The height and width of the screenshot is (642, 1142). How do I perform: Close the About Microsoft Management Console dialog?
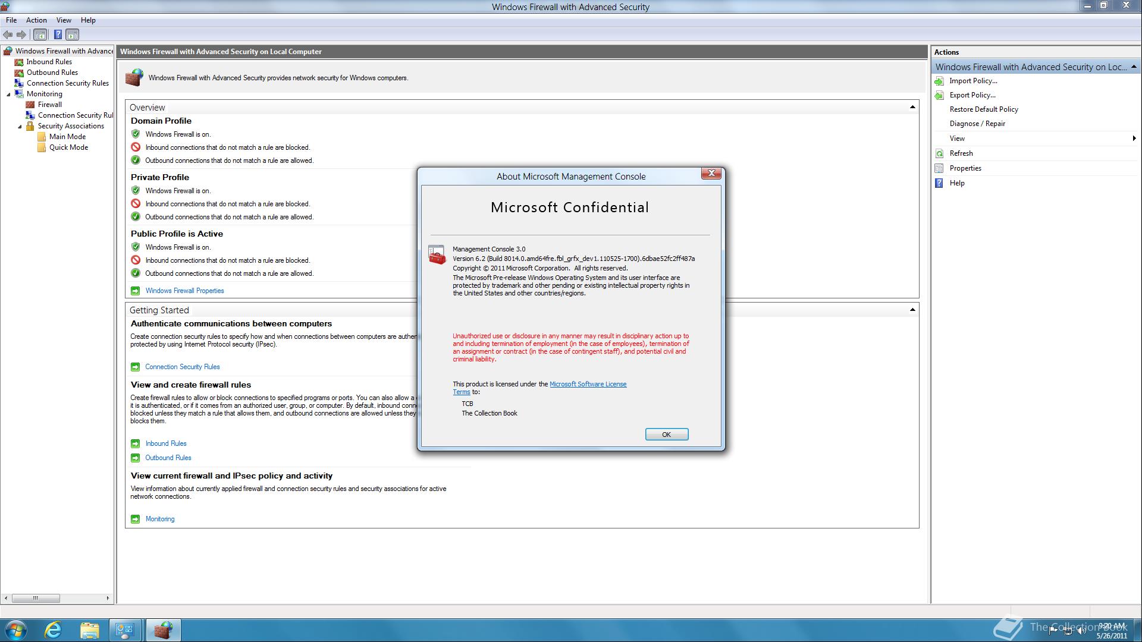[x=711, y=174]
